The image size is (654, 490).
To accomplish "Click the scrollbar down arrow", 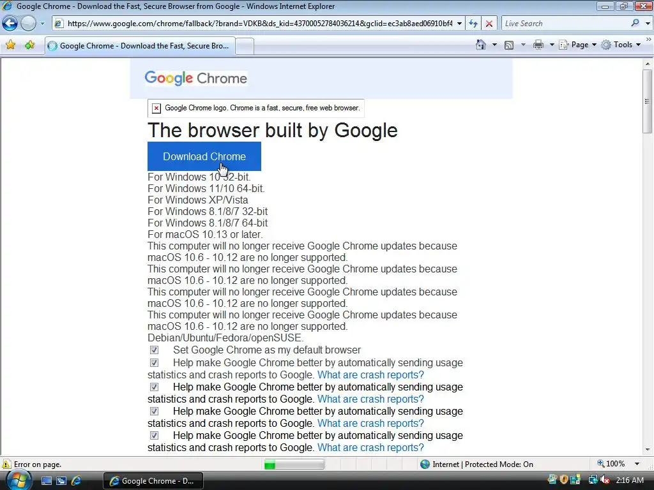I will (648, 450).
